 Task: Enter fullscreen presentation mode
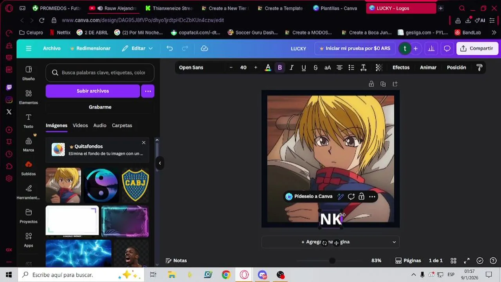pyautogui.click(x=467, y=260)
